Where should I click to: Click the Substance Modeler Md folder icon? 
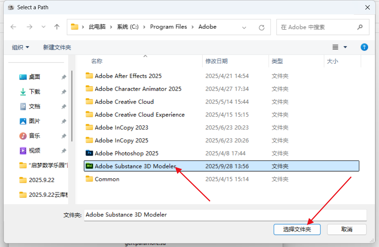tap(89, 166)
